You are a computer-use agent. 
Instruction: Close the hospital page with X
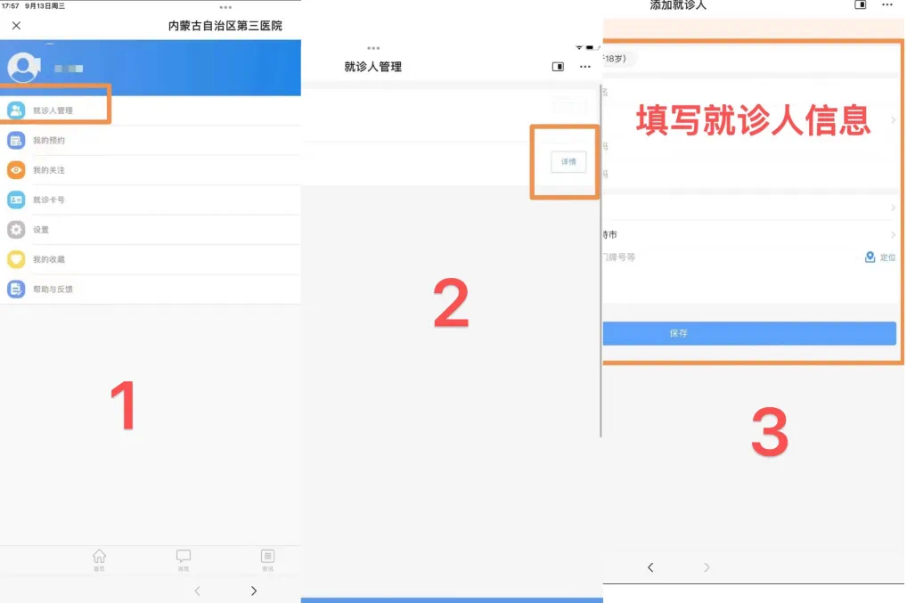(x=16, y=26)
